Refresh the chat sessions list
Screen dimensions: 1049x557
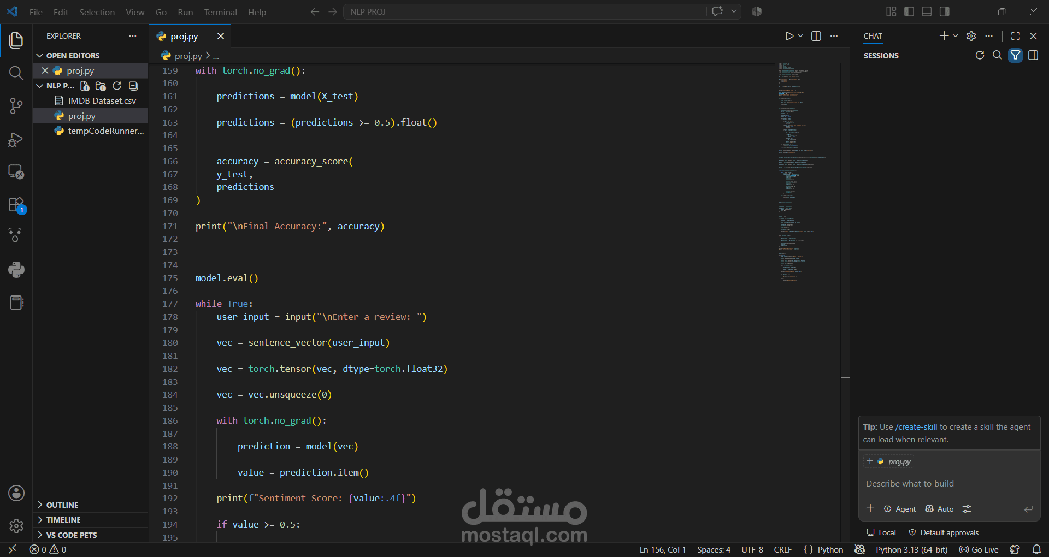(980, 55)
